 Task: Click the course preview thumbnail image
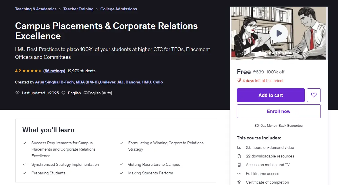click(279, 33)
